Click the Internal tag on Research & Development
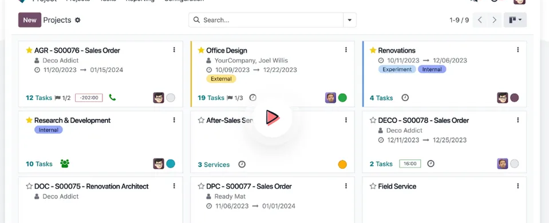 49,130
